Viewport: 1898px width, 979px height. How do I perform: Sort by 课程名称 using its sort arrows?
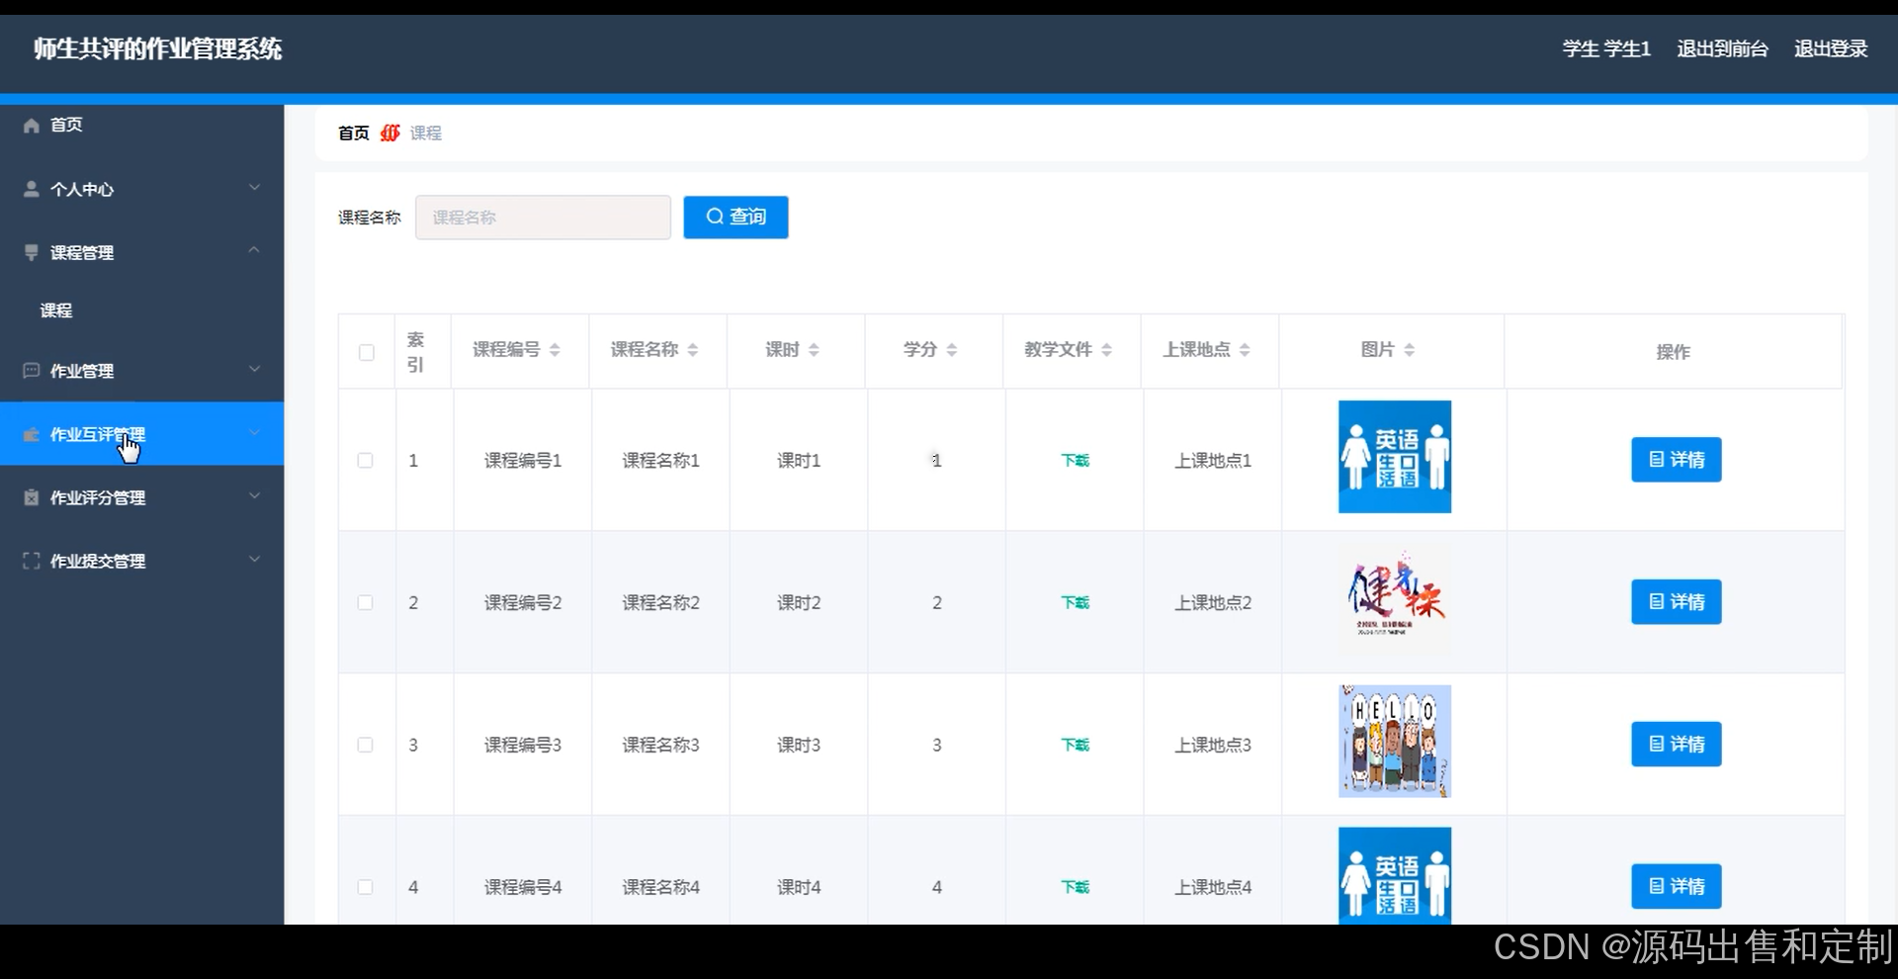pos(693,349)
